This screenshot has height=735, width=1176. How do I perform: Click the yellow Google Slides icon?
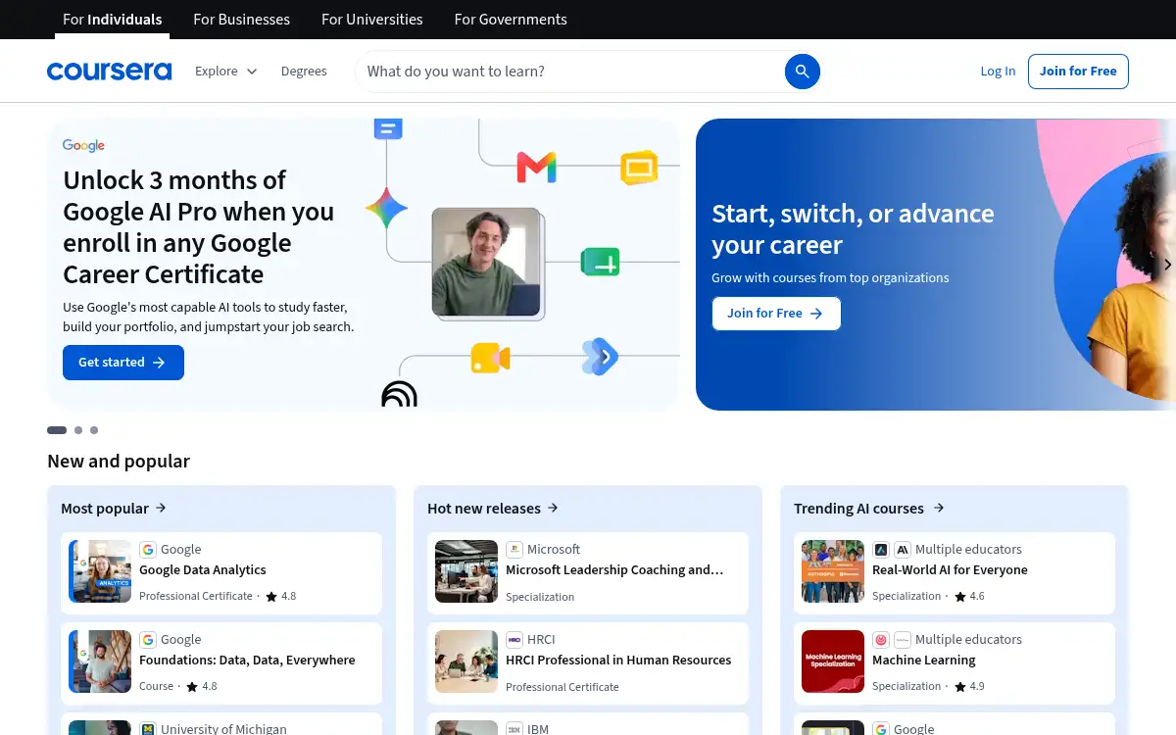639,168
